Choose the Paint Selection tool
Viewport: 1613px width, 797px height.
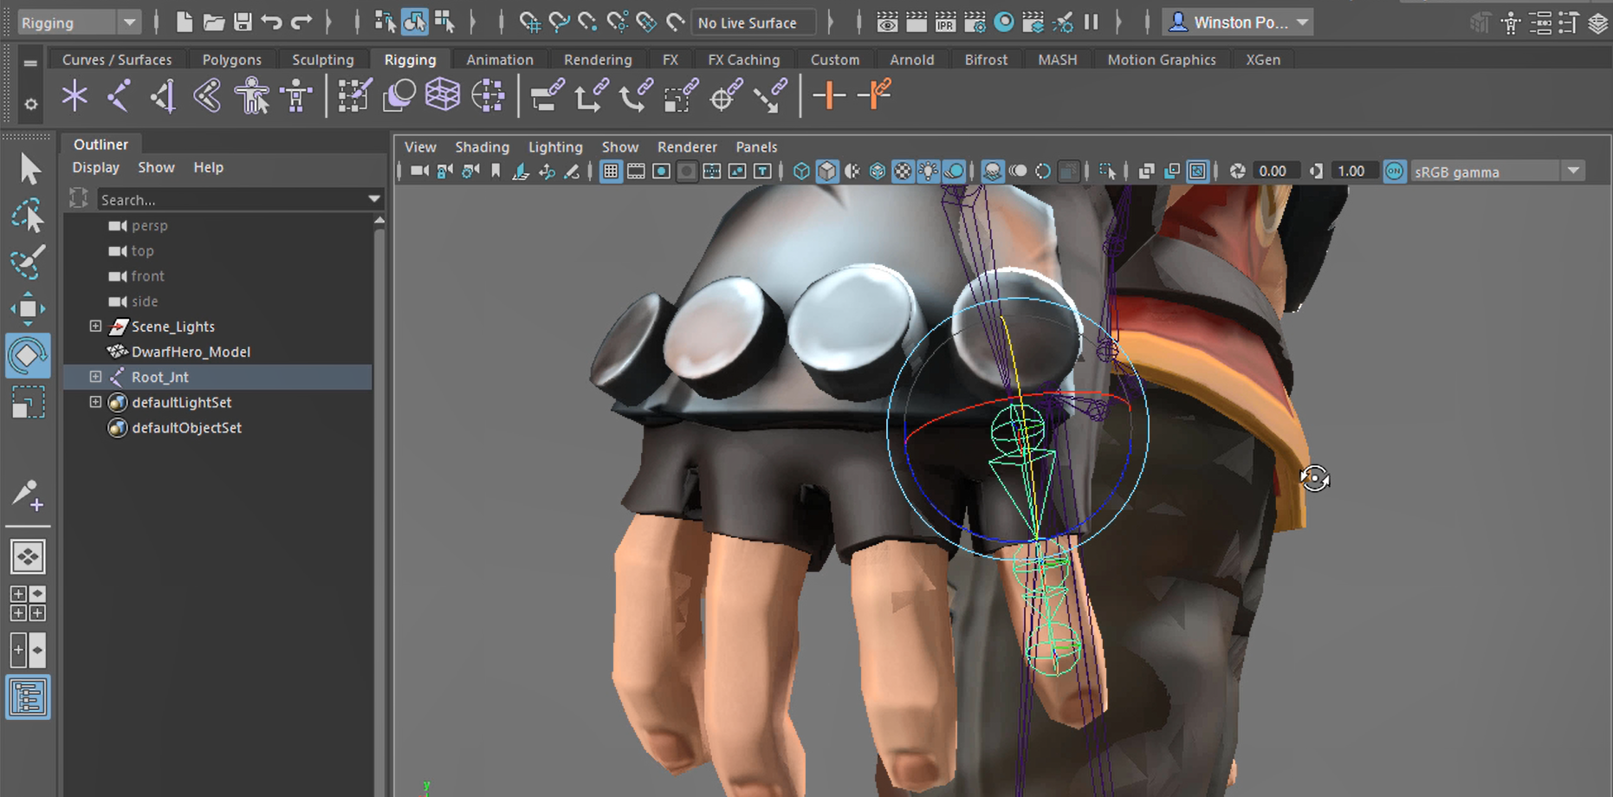tap(29, 262)
